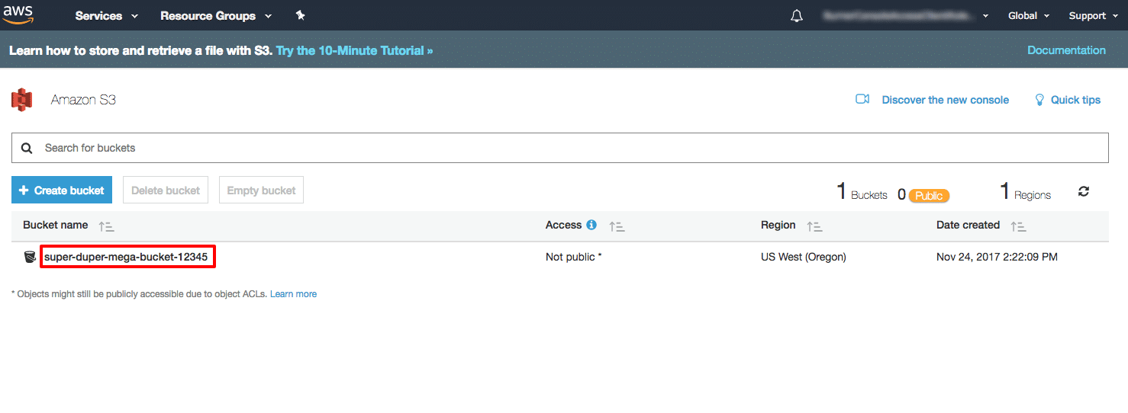Click the Create bucket button
This screenshot has height=413, width=1128.
click(62, 190)
